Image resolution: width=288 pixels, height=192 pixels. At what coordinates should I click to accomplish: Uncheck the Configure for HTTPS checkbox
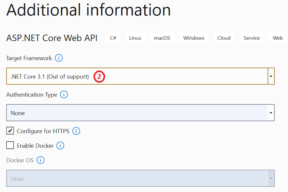(10, 131)
